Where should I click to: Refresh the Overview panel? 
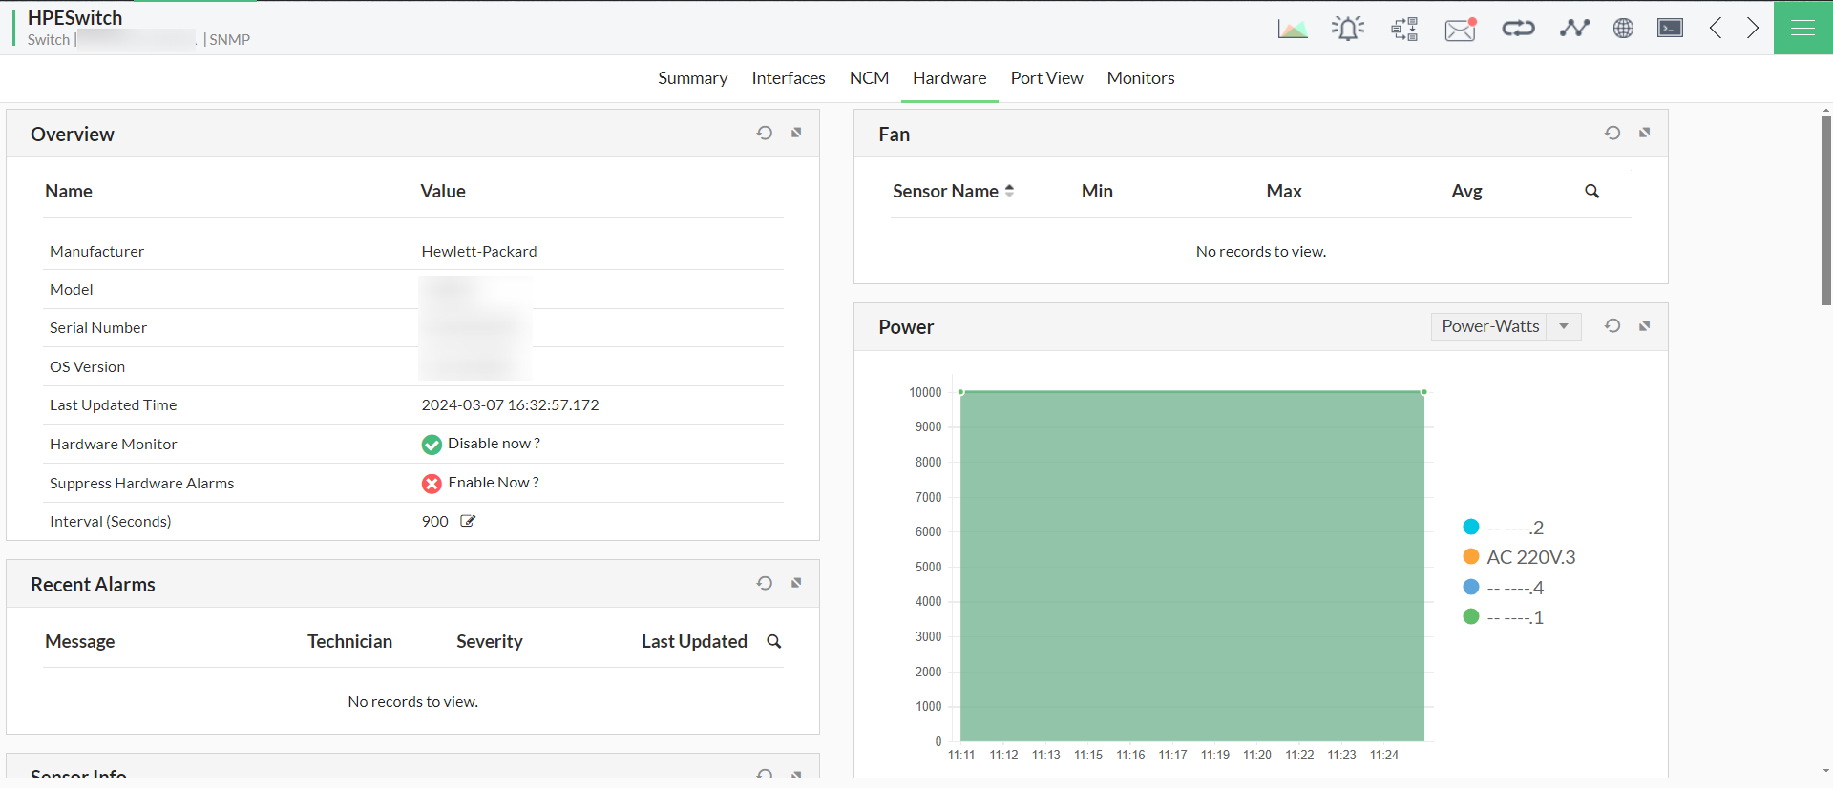pyautogui.click(x=765, y=133)
